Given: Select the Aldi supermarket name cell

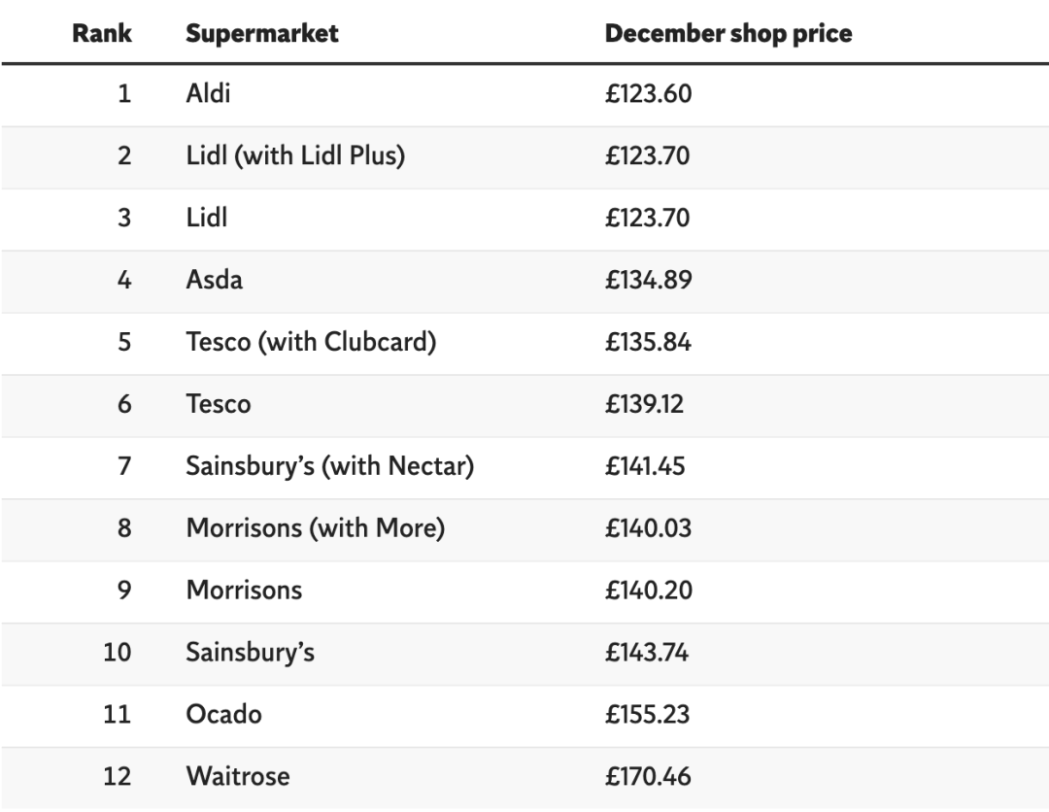Looking at the screenshot, I should point(208,94).
